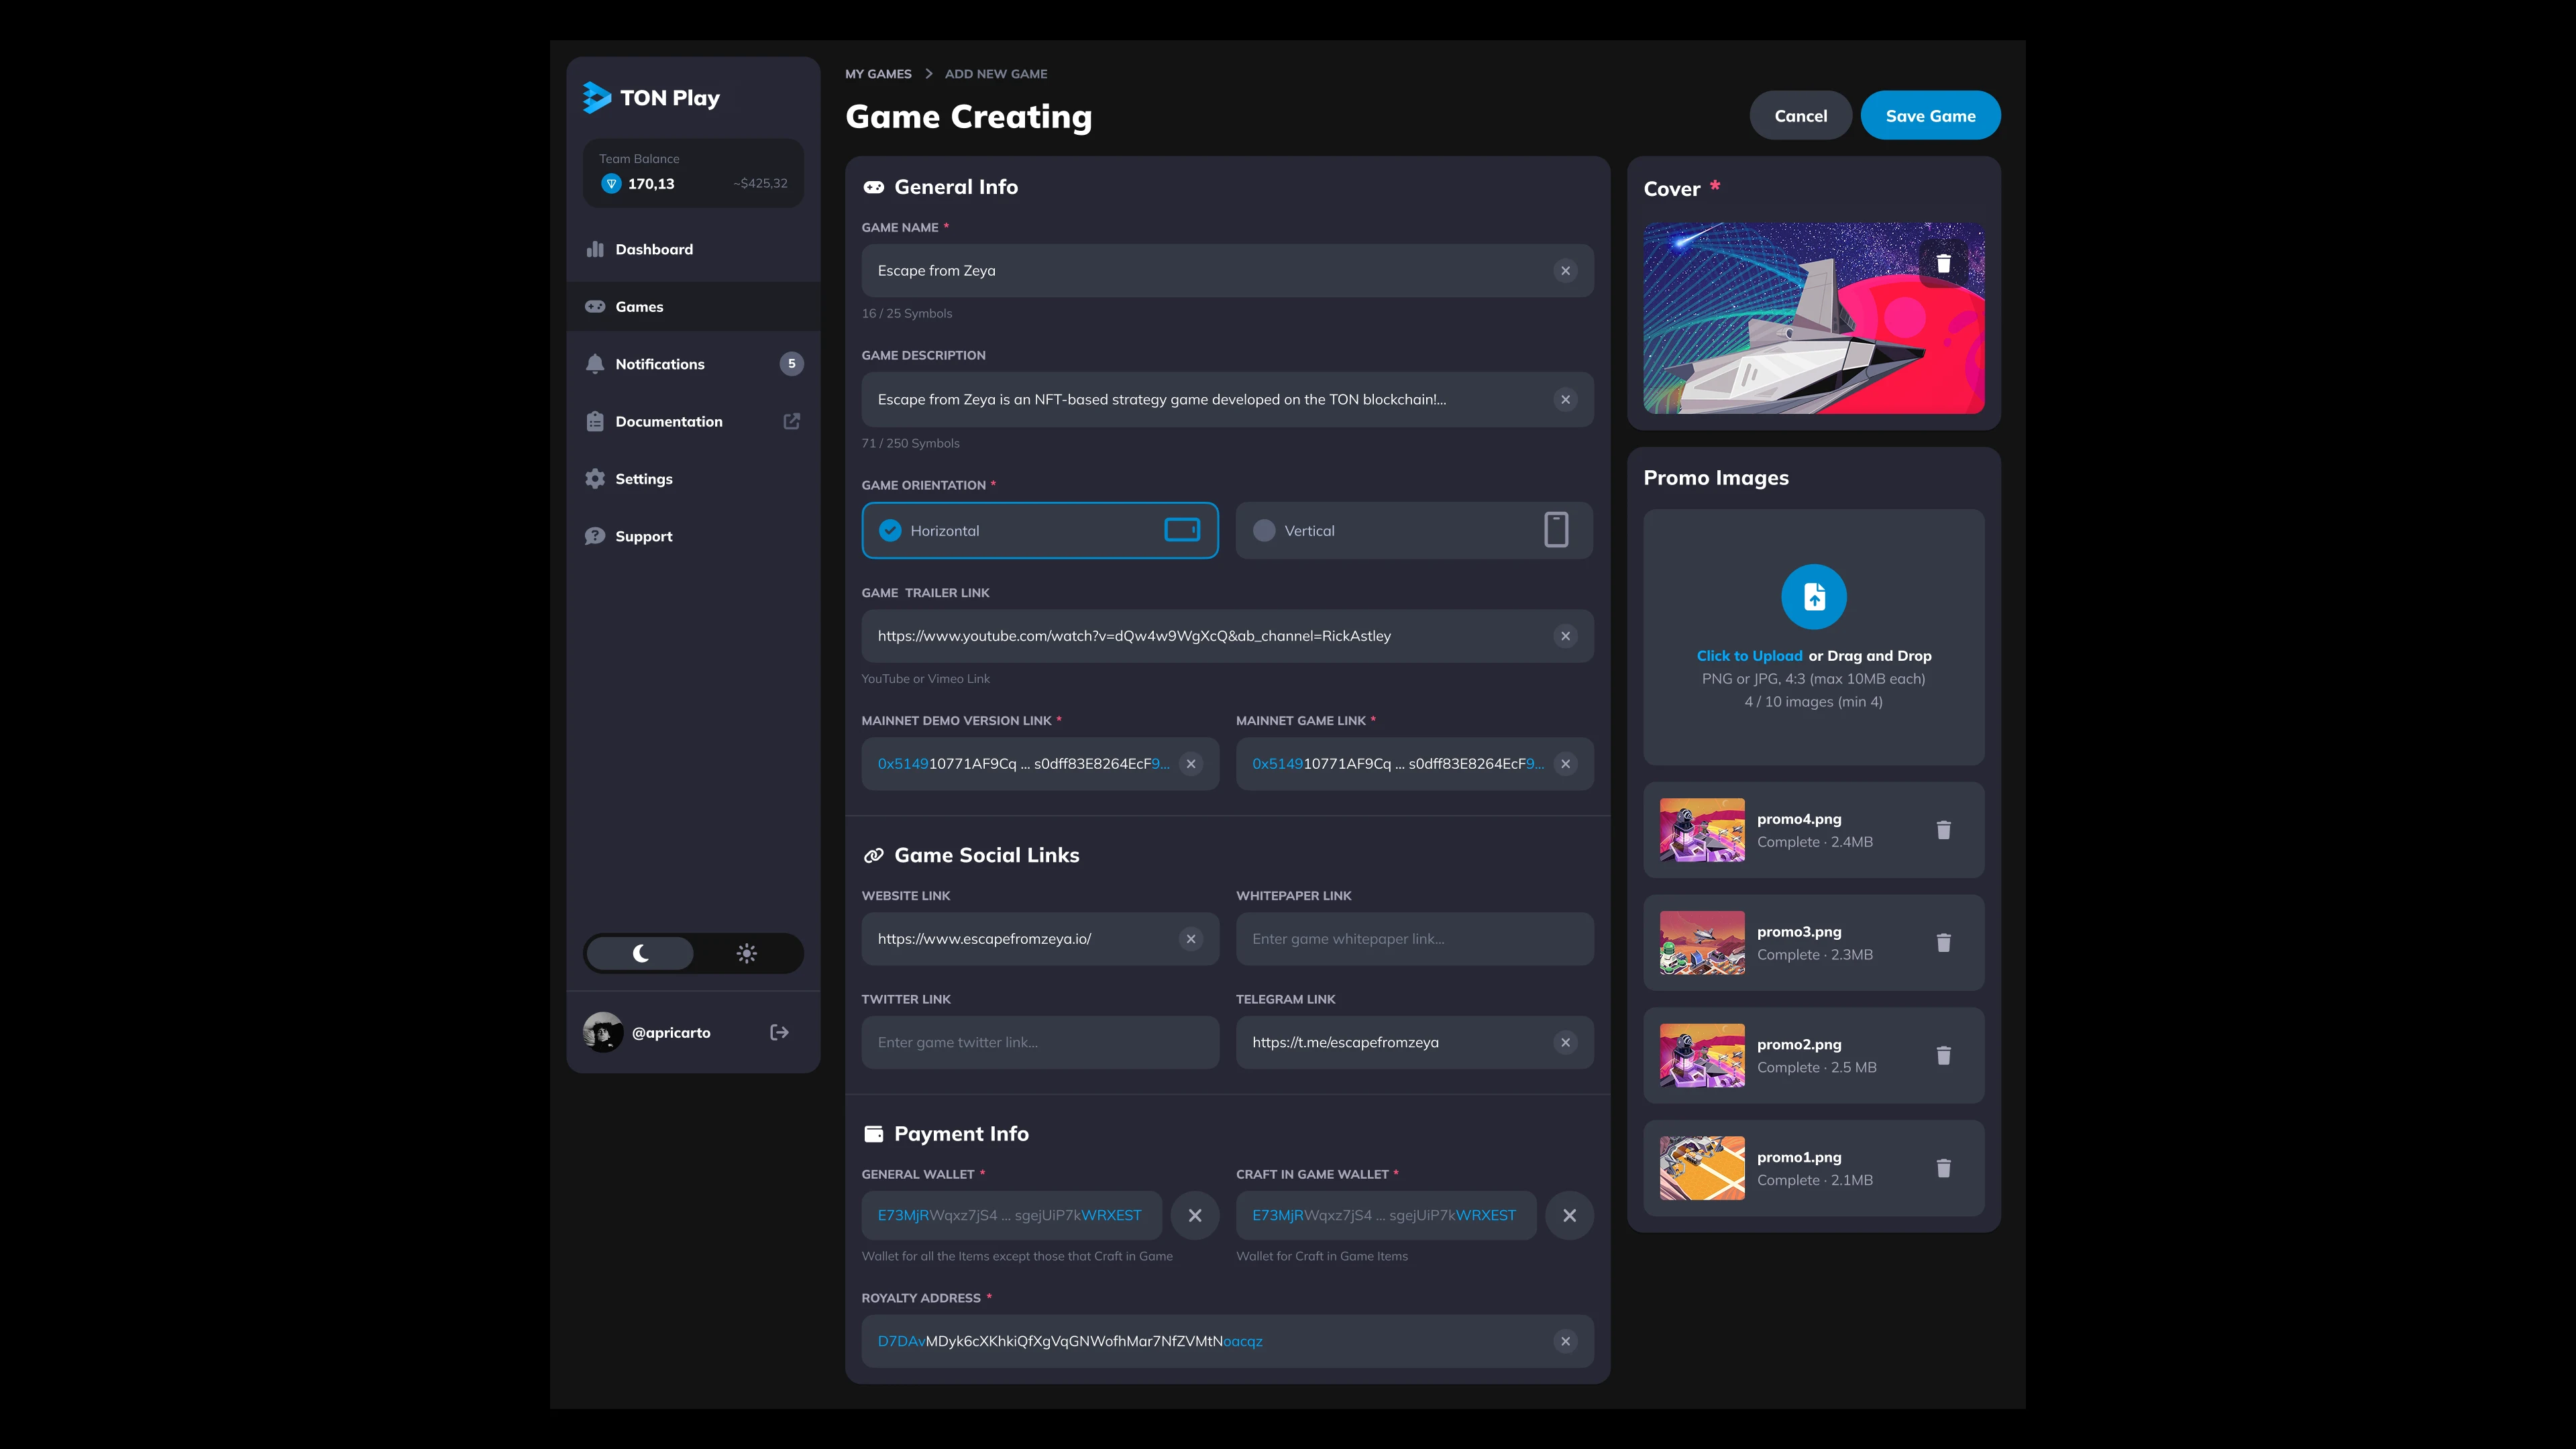The width and height of the screenshot is (2576, 1449).
Task: Focus the Whitepaper Link input
Action: pyautogui.click(x=1414, y=939)
